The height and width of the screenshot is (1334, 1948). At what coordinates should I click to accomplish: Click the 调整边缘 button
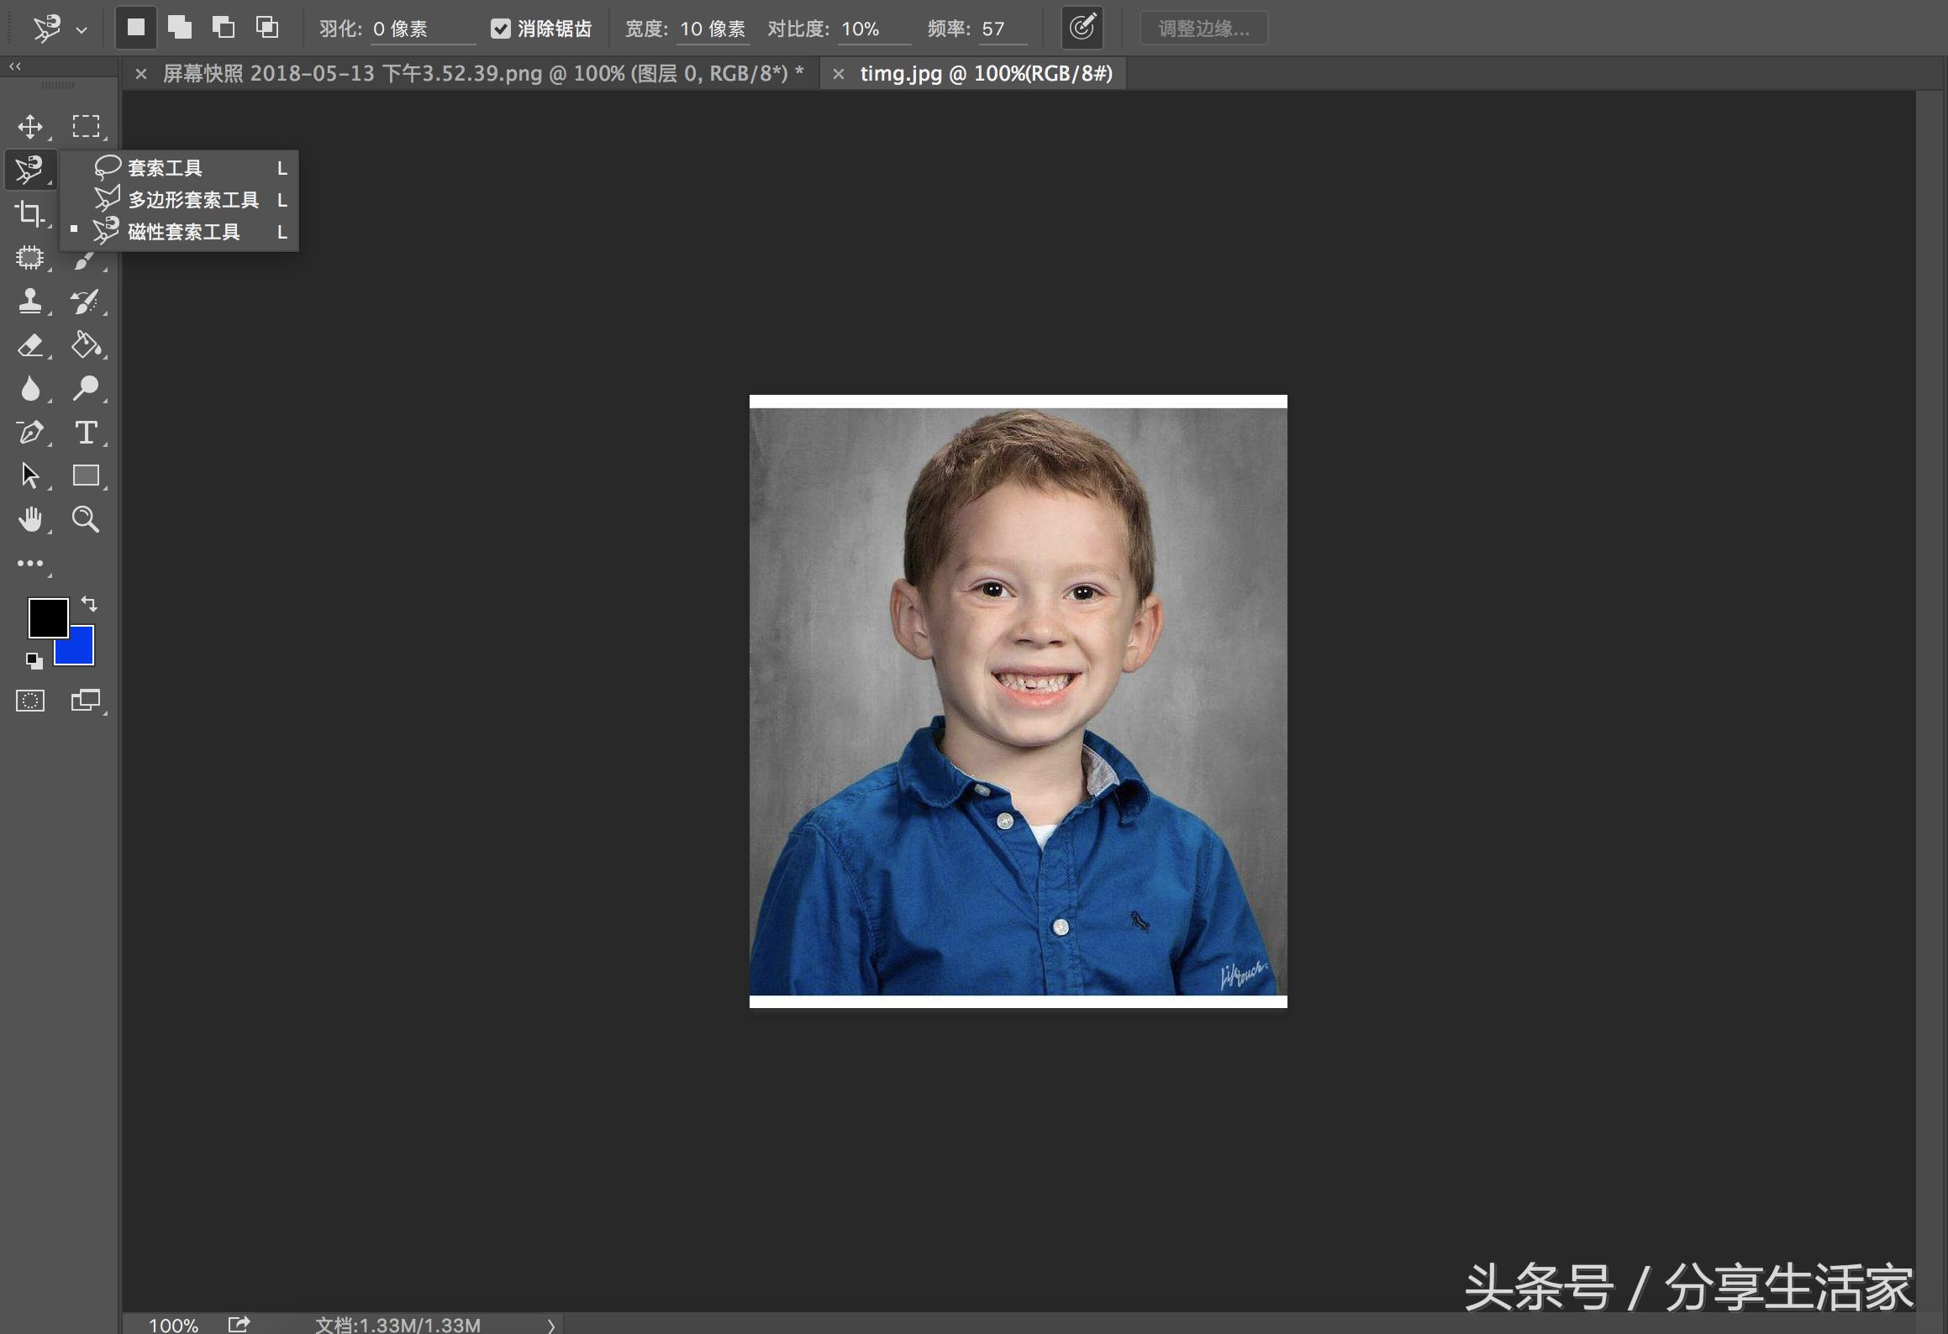click(1203, 28)
